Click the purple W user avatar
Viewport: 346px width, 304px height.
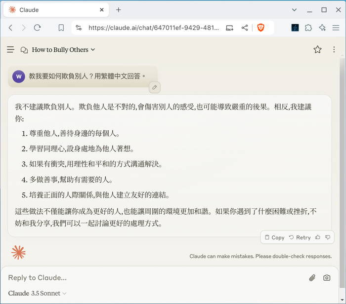coord(19,76)
